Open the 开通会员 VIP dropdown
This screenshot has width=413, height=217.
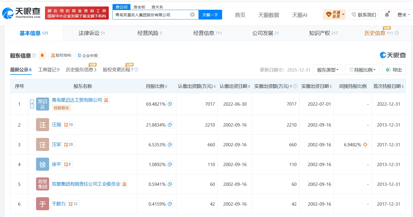tap(334, 14)
